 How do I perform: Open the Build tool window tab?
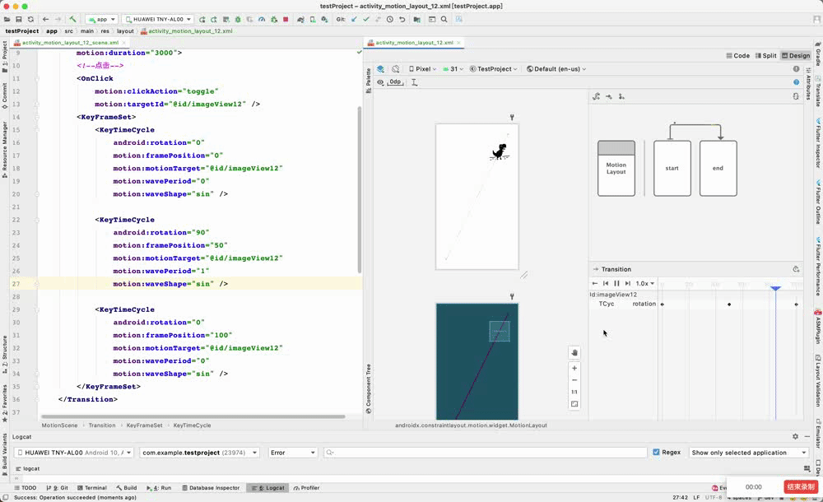point(127,488)
